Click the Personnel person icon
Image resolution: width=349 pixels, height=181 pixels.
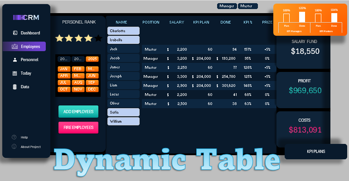click(x=15, y=60)
